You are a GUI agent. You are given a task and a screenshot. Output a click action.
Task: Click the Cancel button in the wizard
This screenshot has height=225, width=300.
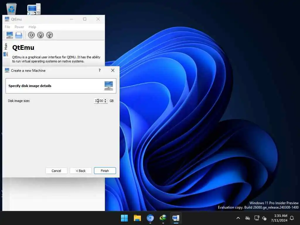coord(56,171)
